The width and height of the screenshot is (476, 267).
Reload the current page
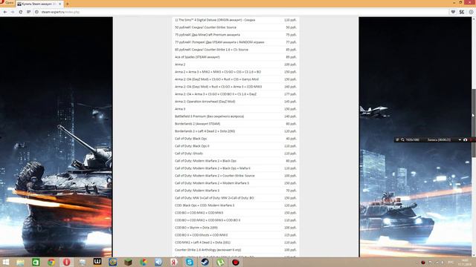click(x=20, y=12)
